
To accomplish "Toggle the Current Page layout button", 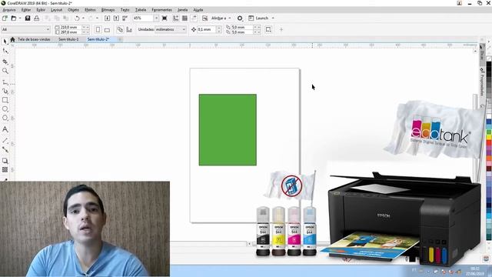I will (x=129, y=29).
